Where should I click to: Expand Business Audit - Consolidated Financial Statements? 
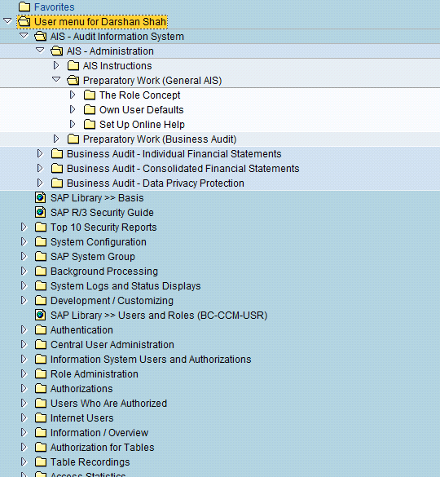point(40,168)
